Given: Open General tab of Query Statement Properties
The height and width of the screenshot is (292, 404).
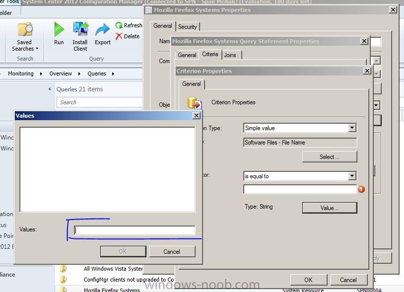Looking at the screenshot, I should pyautogui.click(x=187, y=55).
